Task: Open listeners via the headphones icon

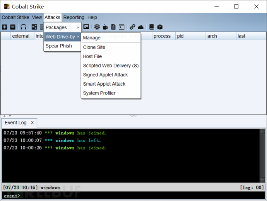Action: pyautogui.click(x=24, y=27)
